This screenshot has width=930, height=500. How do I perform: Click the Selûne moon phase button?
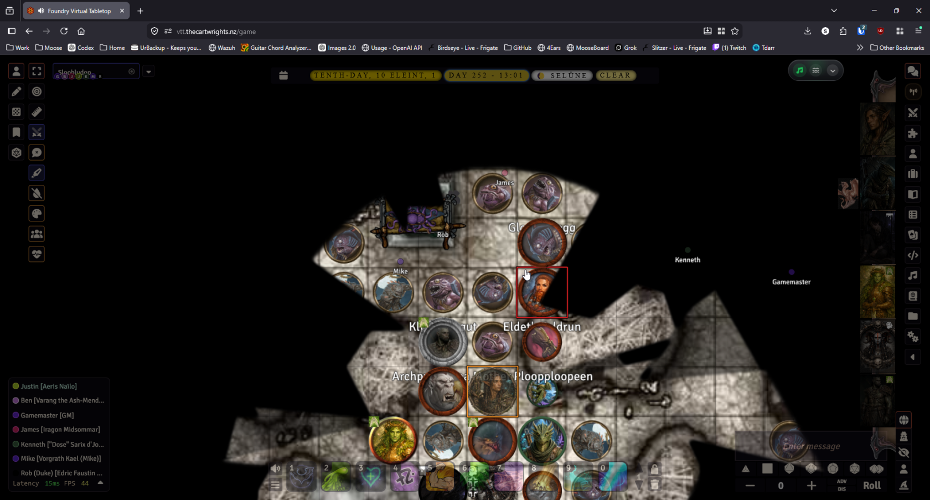point(562,75)
